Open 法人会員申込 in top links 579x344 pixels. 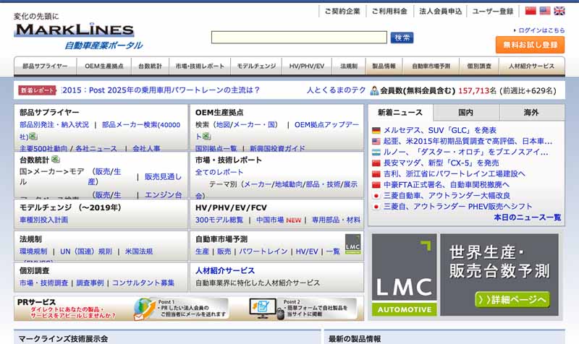[x=441, y=12]
